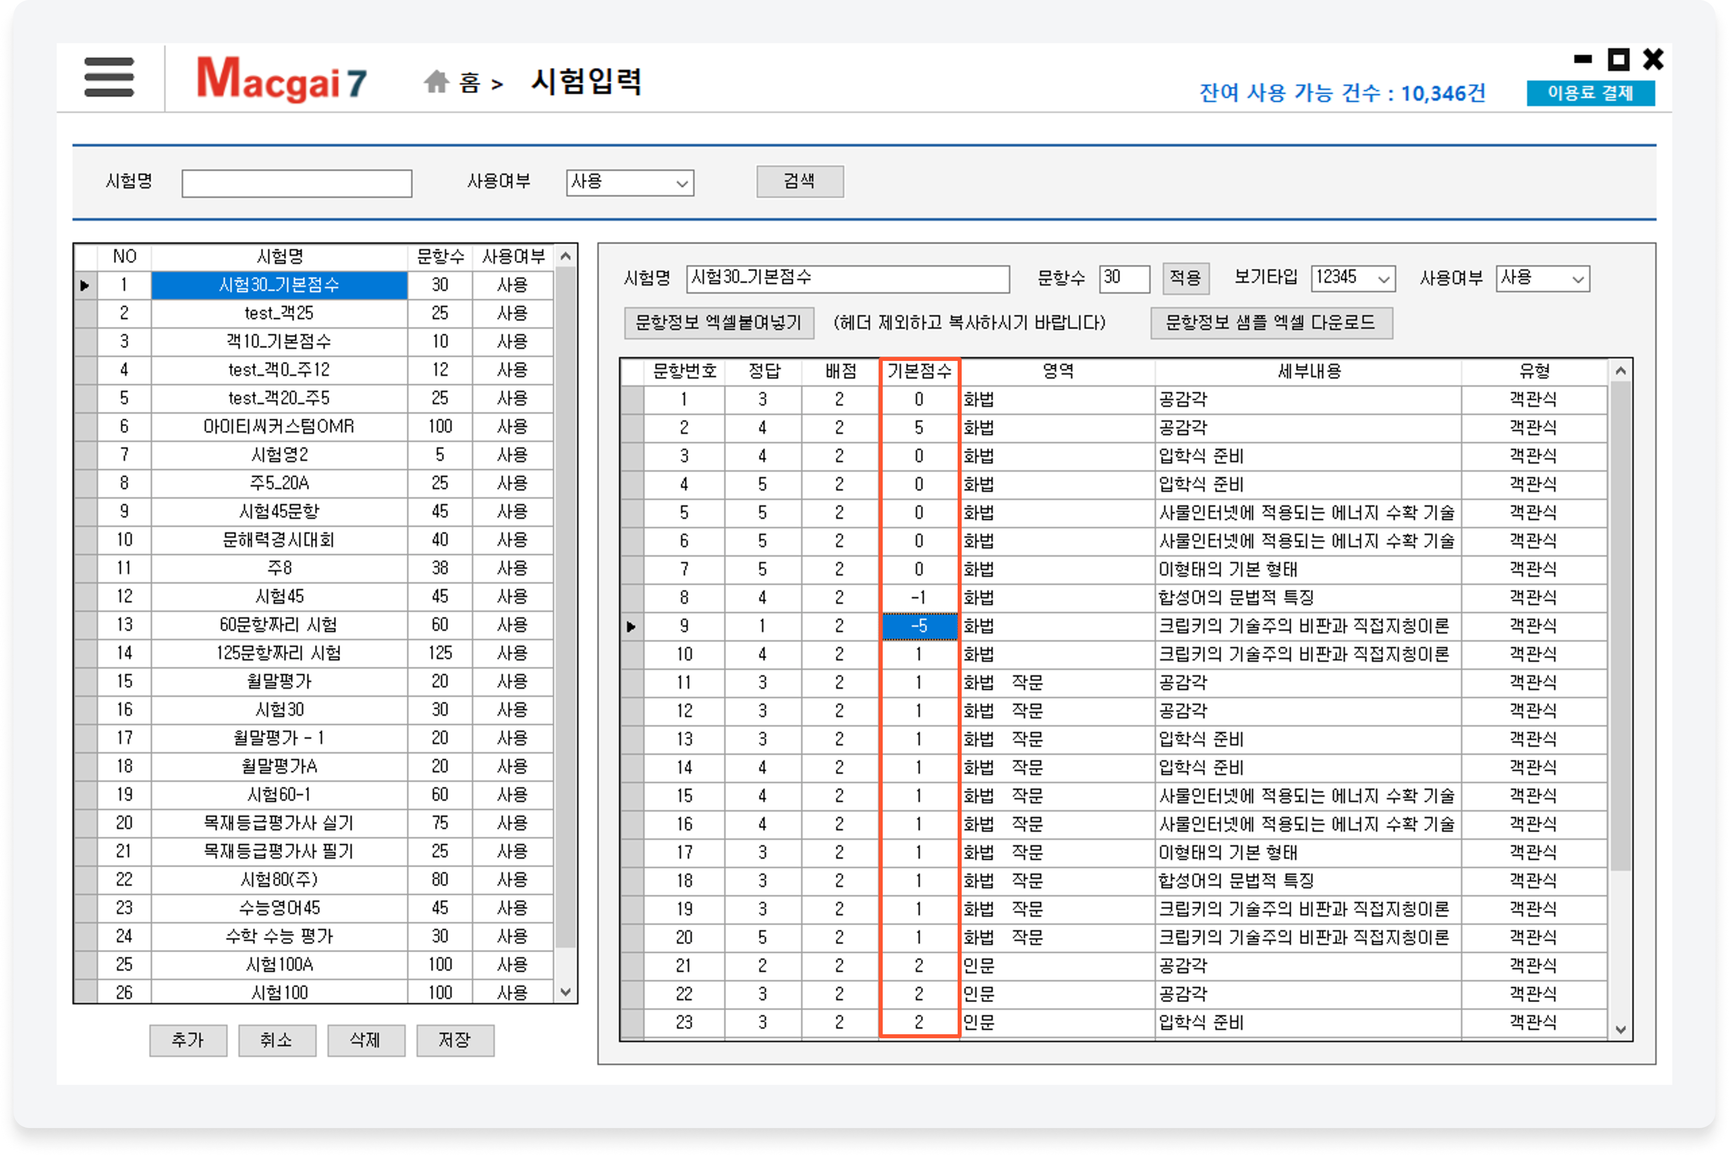The height and width of the screenshot is (1155, 1729).
Task: Click the 시험명 search input field
Action: 296,184
